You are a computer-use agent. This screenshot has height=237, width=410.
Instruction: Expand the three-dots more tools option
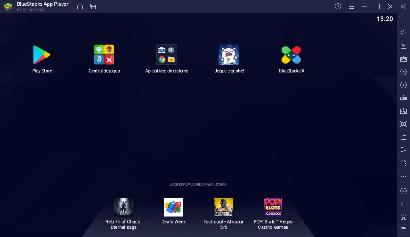pyautogui.click(x=403, y=176)
